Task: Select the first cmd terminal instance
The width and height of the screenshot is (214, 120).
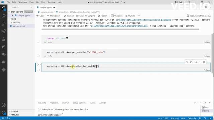Action: (206, 107)
